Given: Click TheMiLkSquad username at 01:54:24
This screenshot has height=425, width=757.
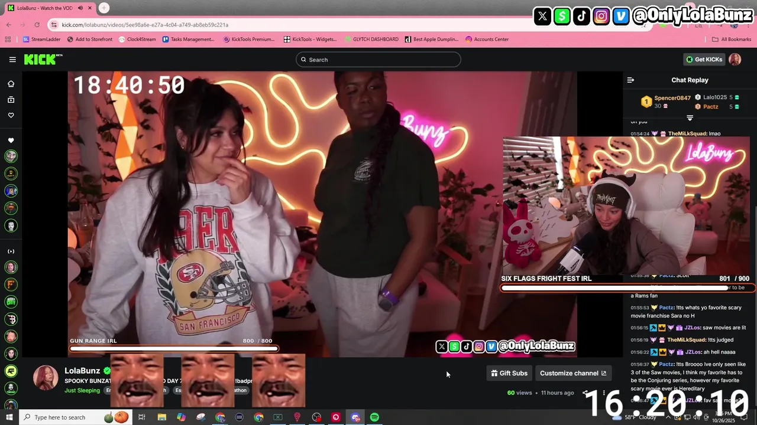Looking at the screenshot, I should point(687,134).
